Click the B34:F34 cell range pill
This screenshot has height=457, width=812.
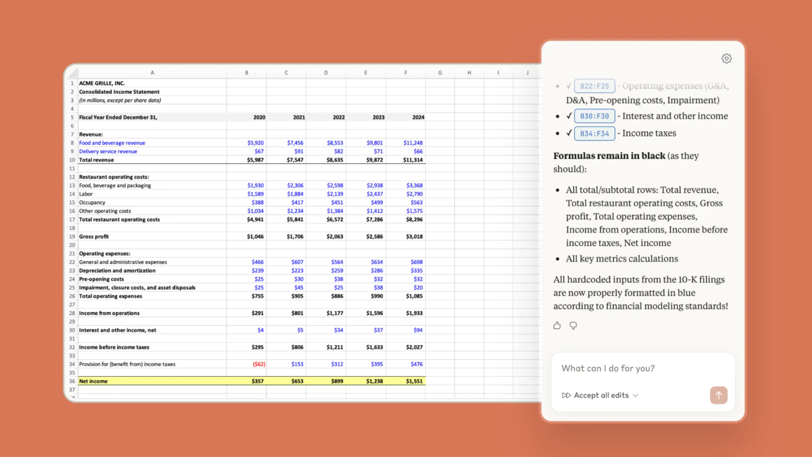(594, 133)
